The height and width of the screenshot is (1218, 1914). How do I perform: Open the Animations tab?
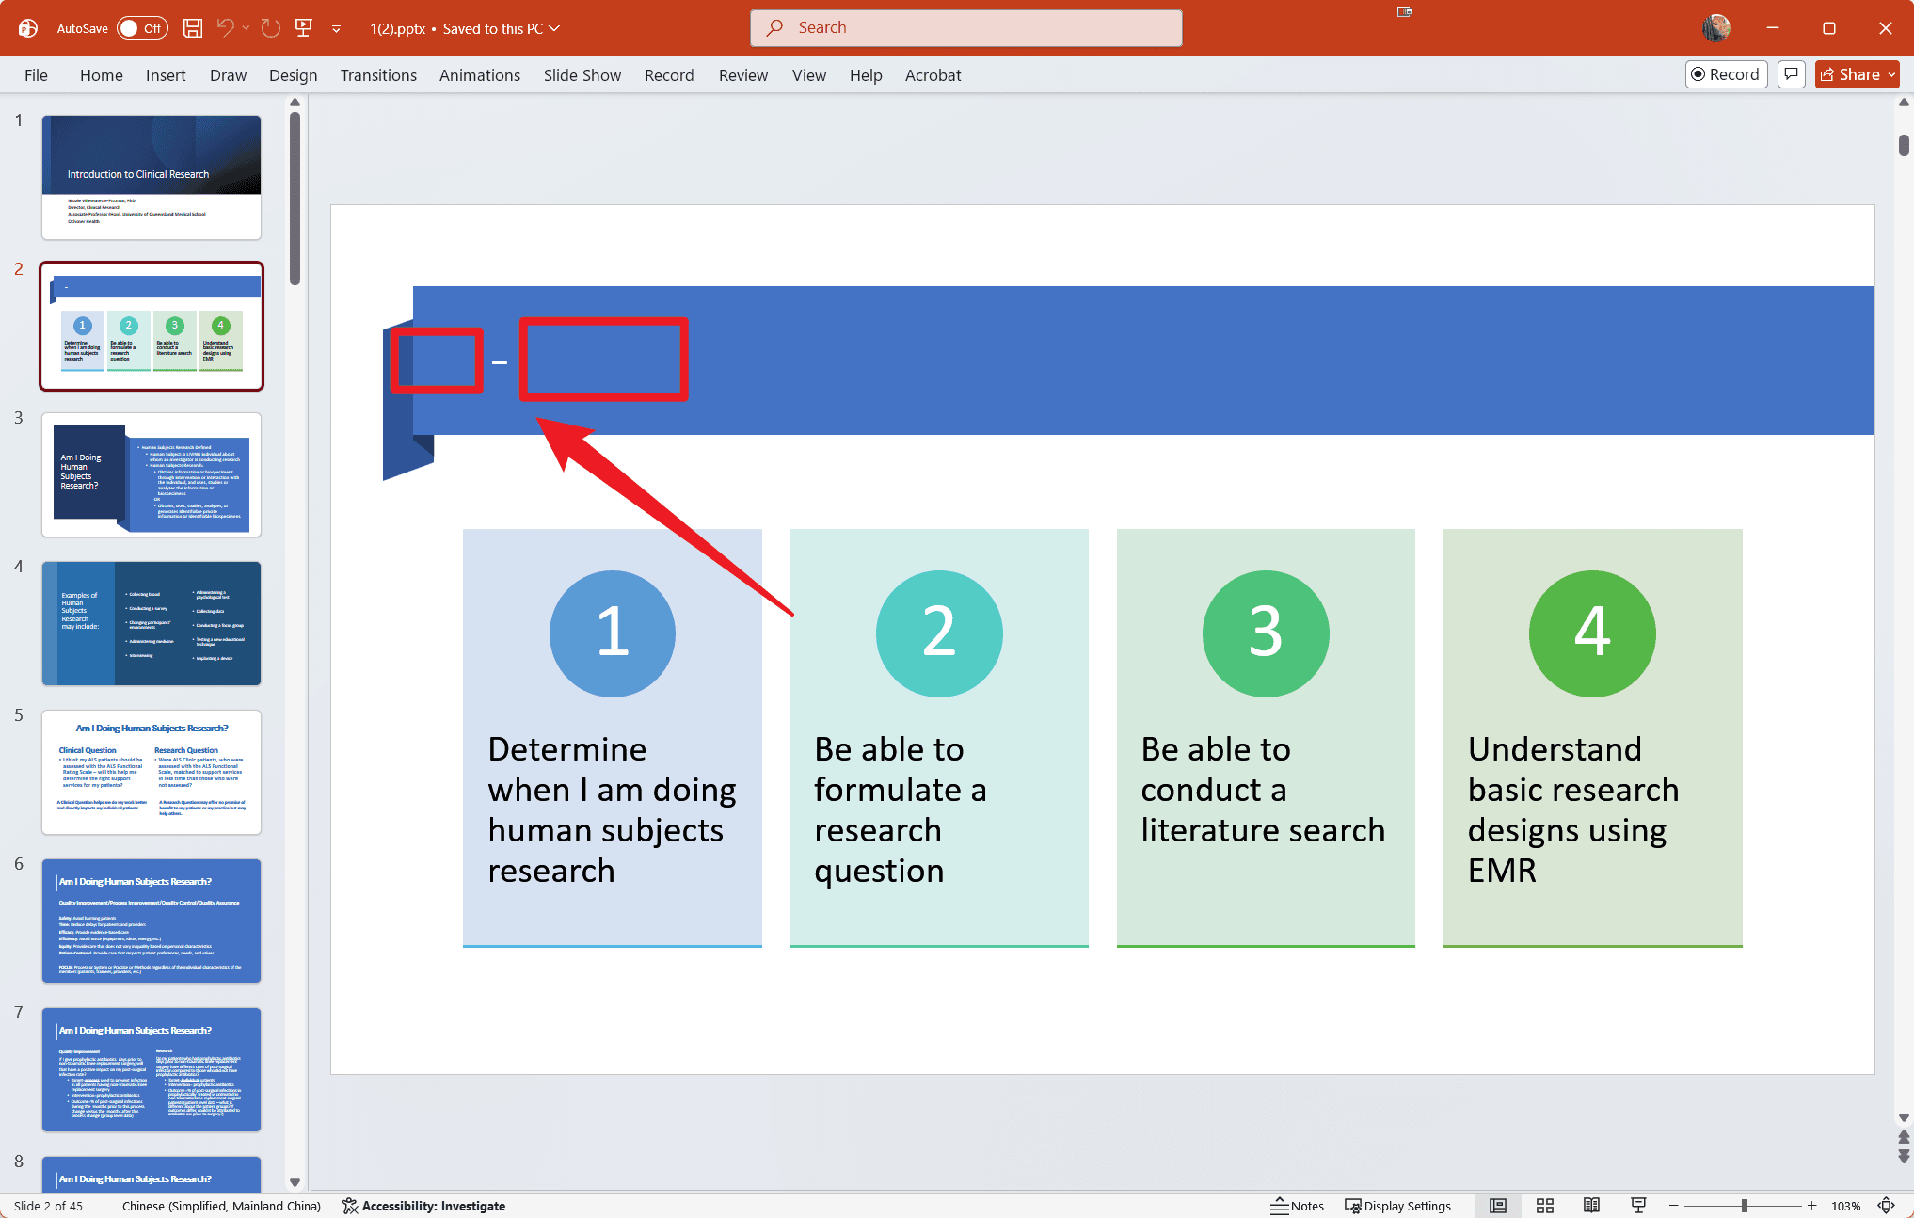coord(480,75)
